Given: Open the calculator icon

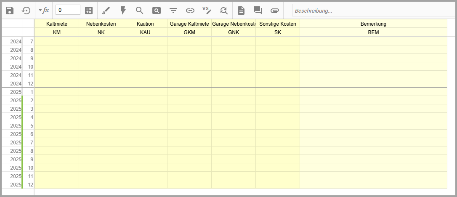Looking at the screenshot, I should coord(89,10).
